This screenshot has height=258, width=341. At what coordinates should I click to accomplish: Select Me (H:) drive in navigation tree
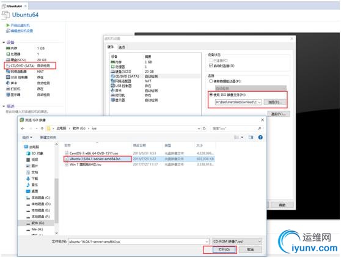tap(35, 229)
